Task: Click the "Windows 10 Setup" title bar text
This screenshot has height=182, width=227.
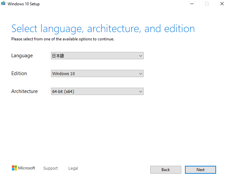Action: 23,4
